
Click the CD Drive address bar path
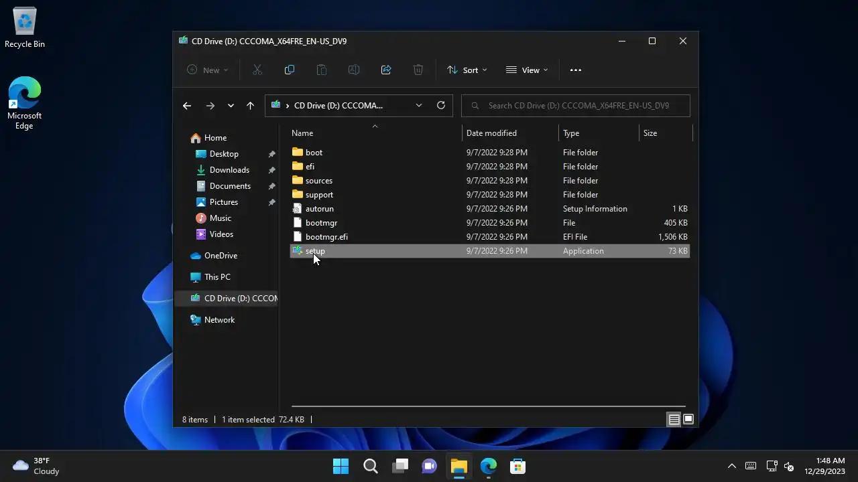pos(339,106)
